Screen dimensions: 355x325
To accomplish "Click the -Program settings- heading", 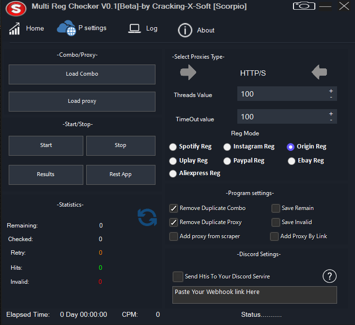I will tap(250, 193).
